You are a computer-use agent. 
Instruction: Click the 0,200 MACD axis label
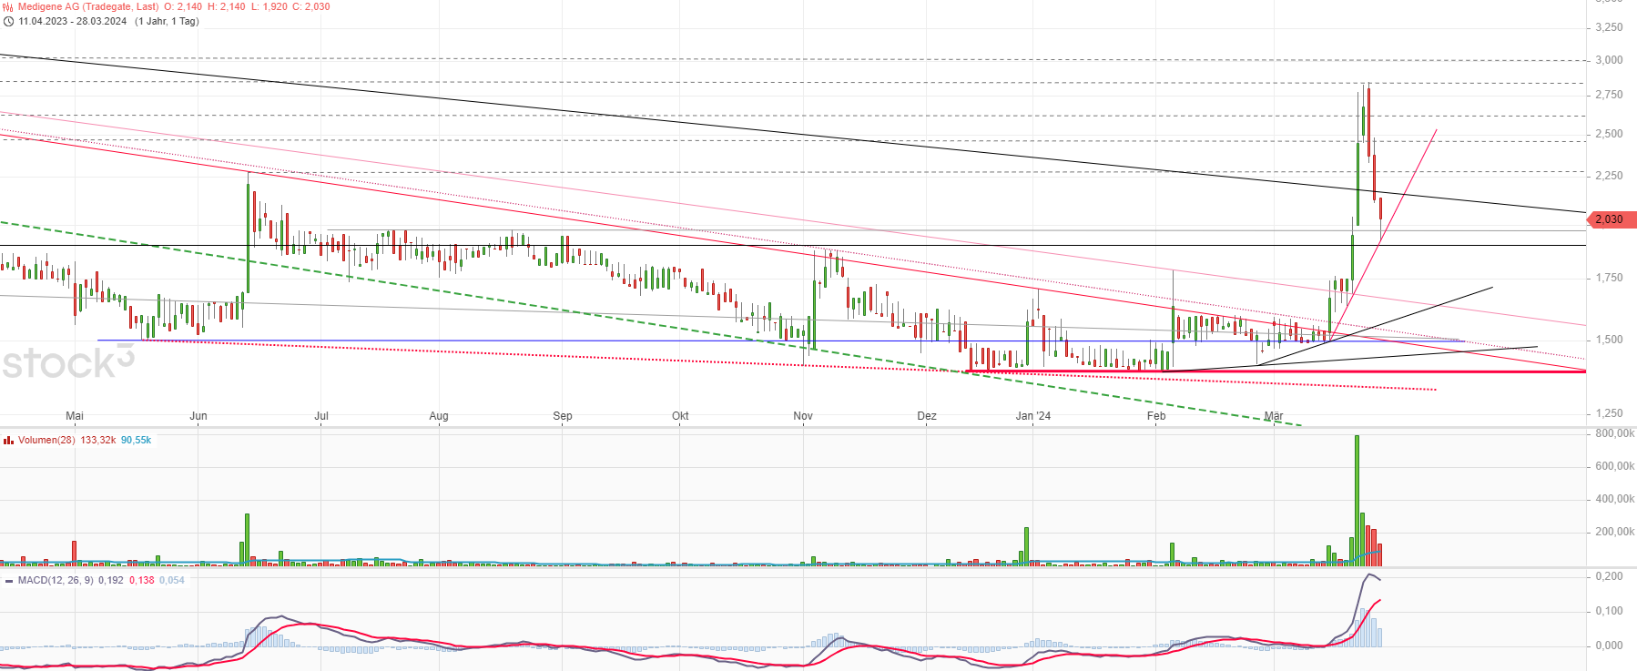(1609, 576)
